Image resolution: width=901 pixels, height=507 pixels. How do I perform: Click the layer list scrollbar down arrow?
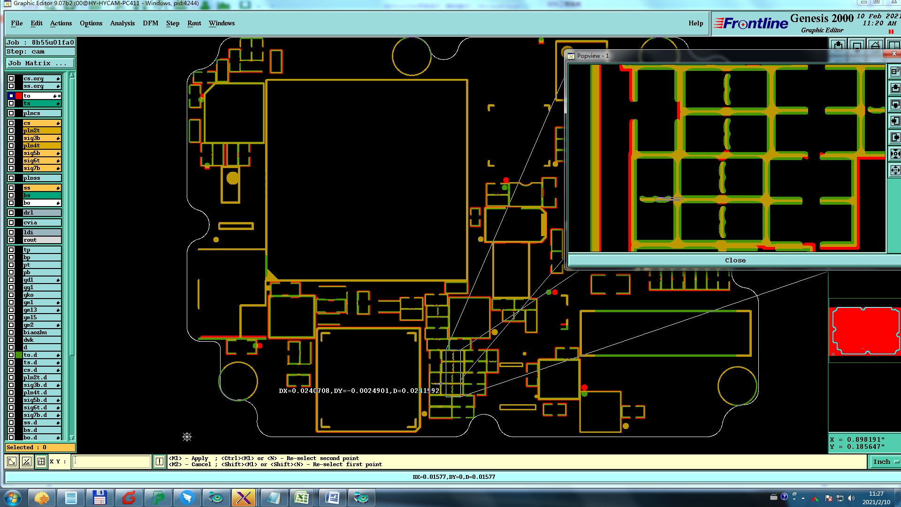(x=72, y=437)
